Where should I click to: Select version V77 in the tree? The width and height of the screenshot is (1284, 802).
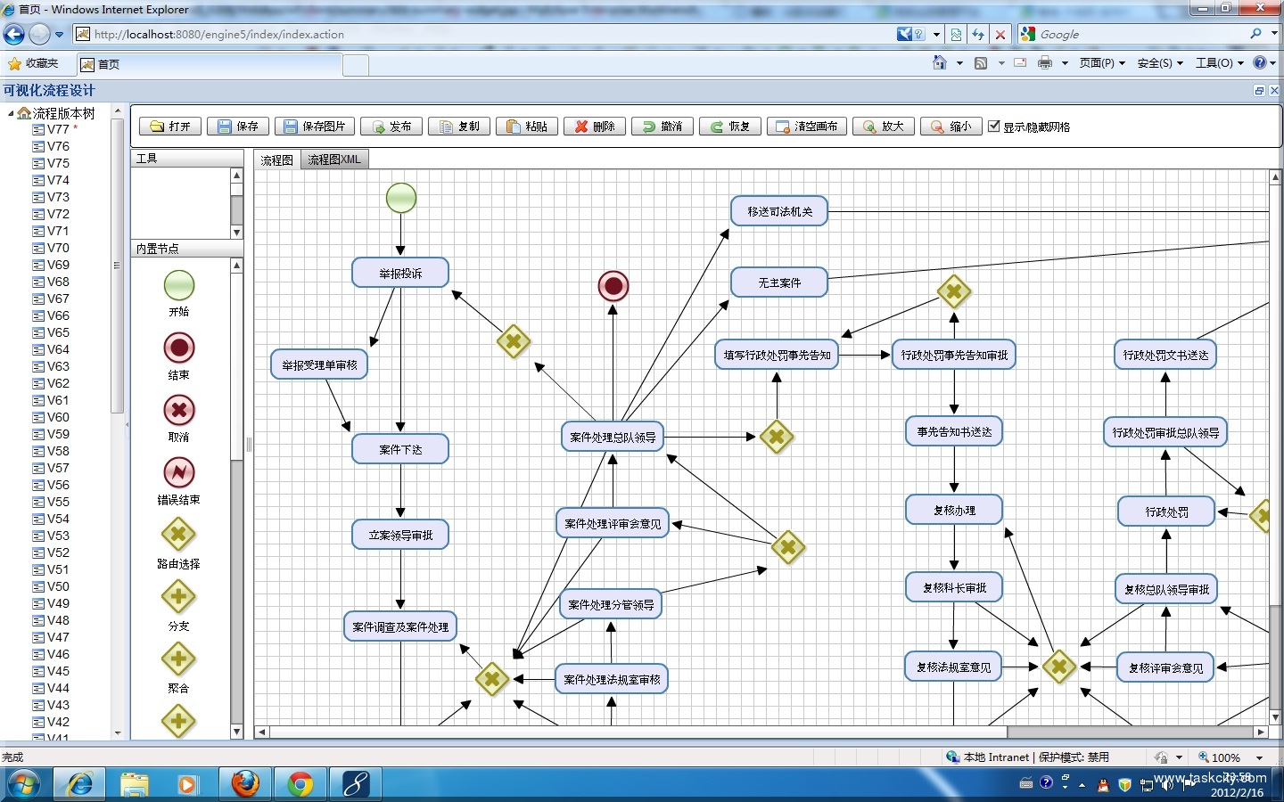click(58, 129)
